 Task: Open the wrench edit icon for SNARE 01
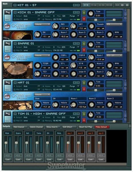click(x=8, y=44)
